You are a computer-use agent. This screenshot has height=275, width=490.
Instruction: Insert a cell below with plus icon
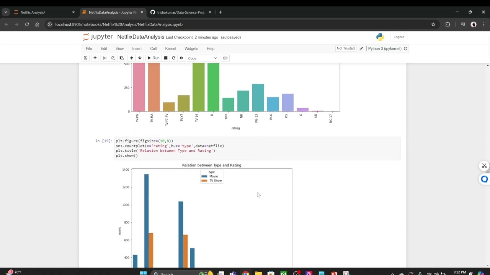tap(95, 58)
